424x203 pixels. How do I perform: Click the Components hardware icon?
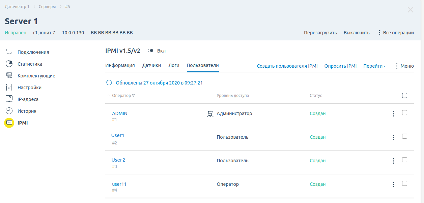pyautogui.click(x=9, y=75)
